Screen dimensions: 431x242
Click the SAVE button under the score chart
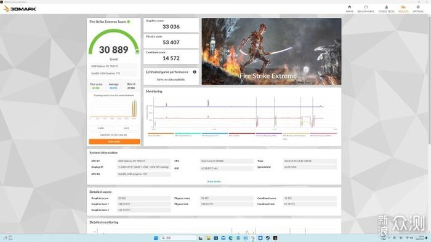pyautogui.click(x=126, y=128)
